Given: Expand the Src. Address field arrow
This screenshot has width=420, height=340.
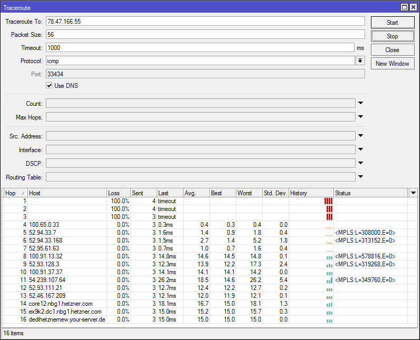Looking at the screenshot, I should (x=360, y=135).
